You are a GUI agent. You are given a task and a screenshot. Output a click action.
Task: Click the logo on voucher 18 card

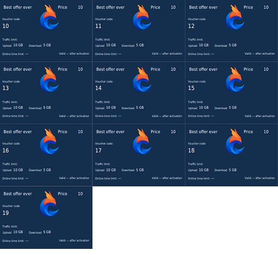tap(235, 141)
